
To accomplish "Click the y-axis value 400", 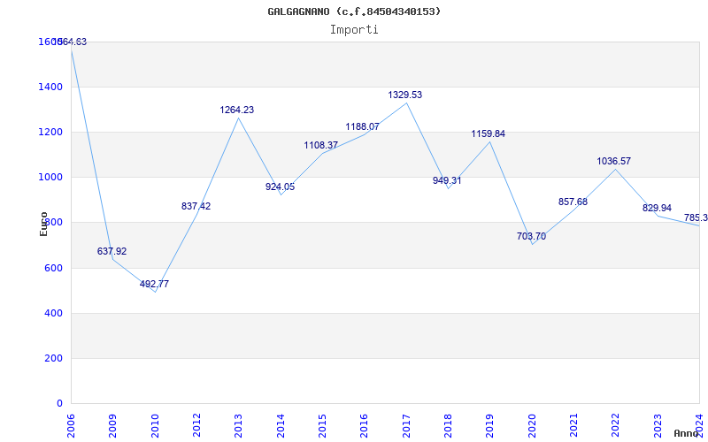I will tap(52, 313).
